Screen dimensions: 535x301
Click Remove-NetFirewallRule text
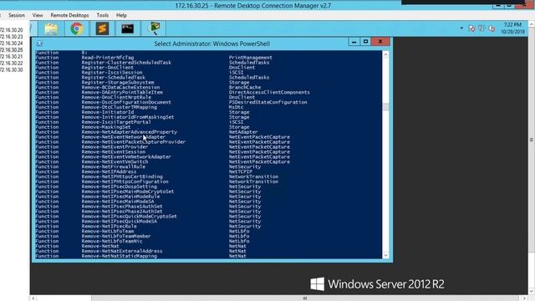click(114, 166)
